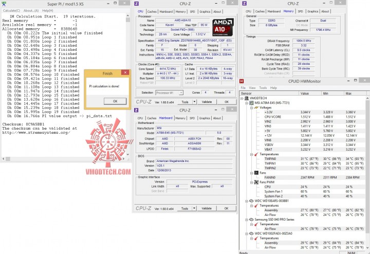Open the Processor #1 selection dropdown

[181, 93]
